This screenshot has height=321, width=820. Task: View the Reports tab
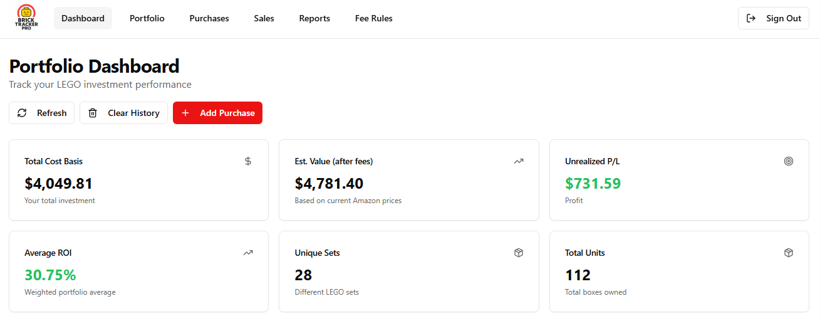click(314, 18)
